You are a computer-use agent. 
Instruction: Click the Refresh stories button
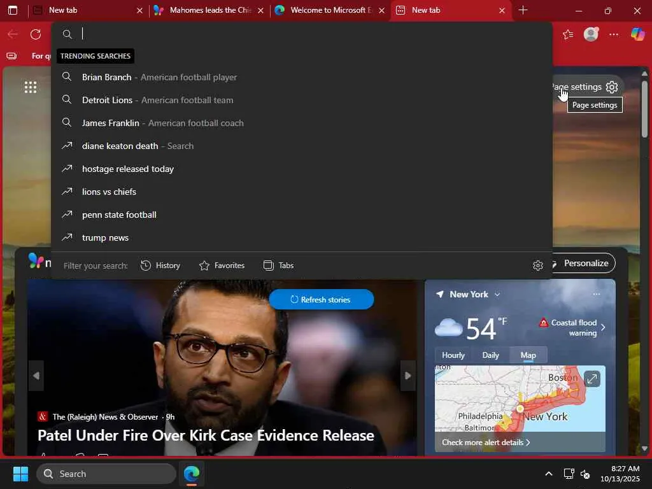[x=321, y=299]
